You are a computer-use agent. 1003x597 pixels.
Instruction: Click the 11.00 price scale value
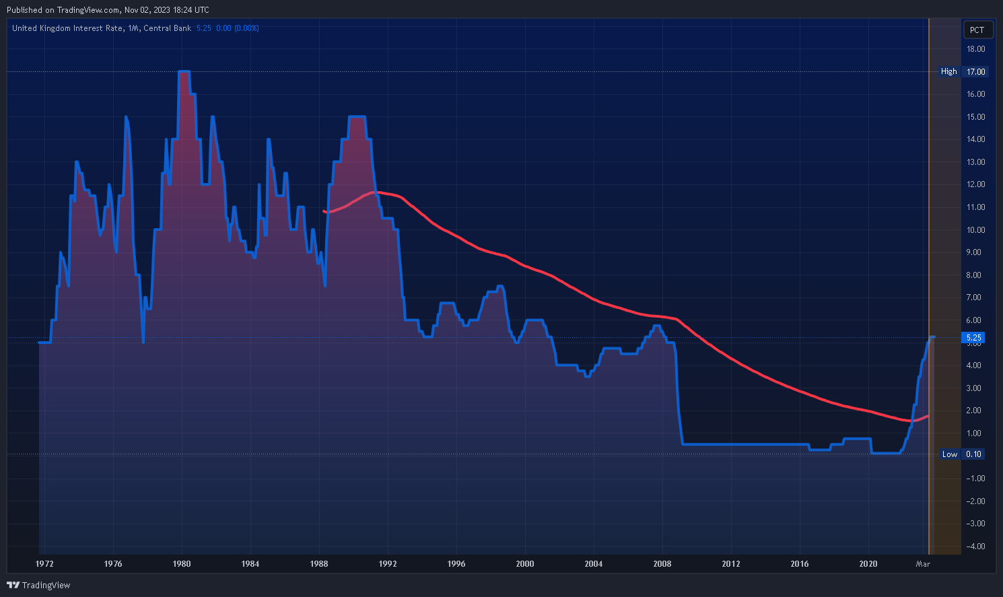pos(976,207)
